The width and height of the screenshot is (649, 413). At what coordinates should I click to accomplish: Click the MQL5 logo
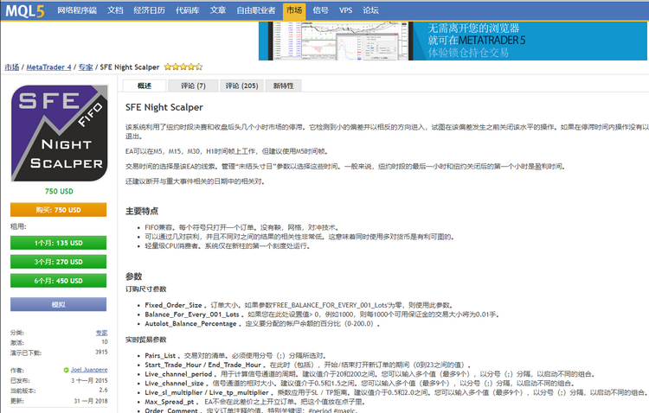pyautogui.click(x=24, y=10)
